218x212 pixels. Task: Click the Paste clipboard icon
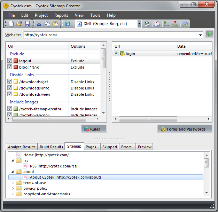(55, 24)
